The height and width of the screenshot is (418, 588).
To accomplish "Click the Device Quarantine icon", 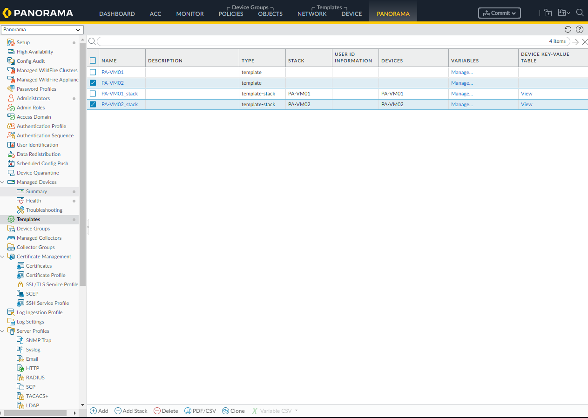I will point(11,173).
